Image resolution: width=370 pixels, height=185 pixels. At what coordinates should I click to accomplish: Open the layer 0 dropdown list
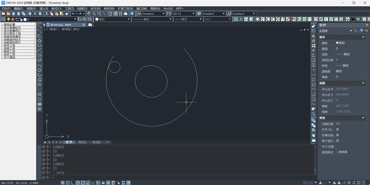click(75, 19)
